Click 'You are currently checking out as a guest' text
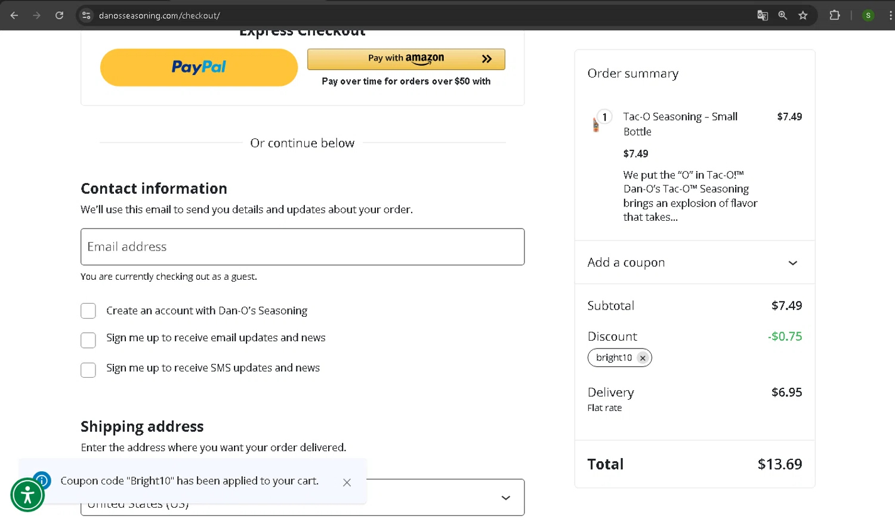 tap(169, 277)
